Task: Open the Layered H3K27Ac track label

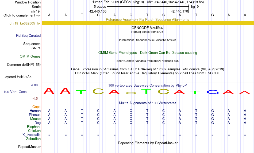Action: click(17, 77)
